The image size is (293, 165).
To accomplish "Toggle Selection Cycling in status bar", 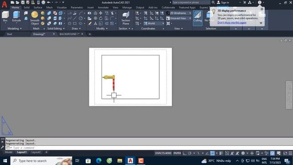I will tap(227, 153).
